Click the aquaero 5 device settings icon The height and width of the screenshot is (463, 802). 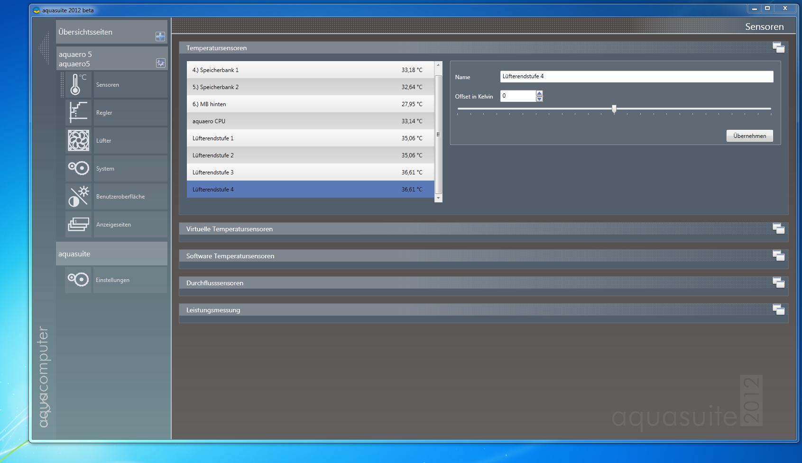click(x=160, y=63)
